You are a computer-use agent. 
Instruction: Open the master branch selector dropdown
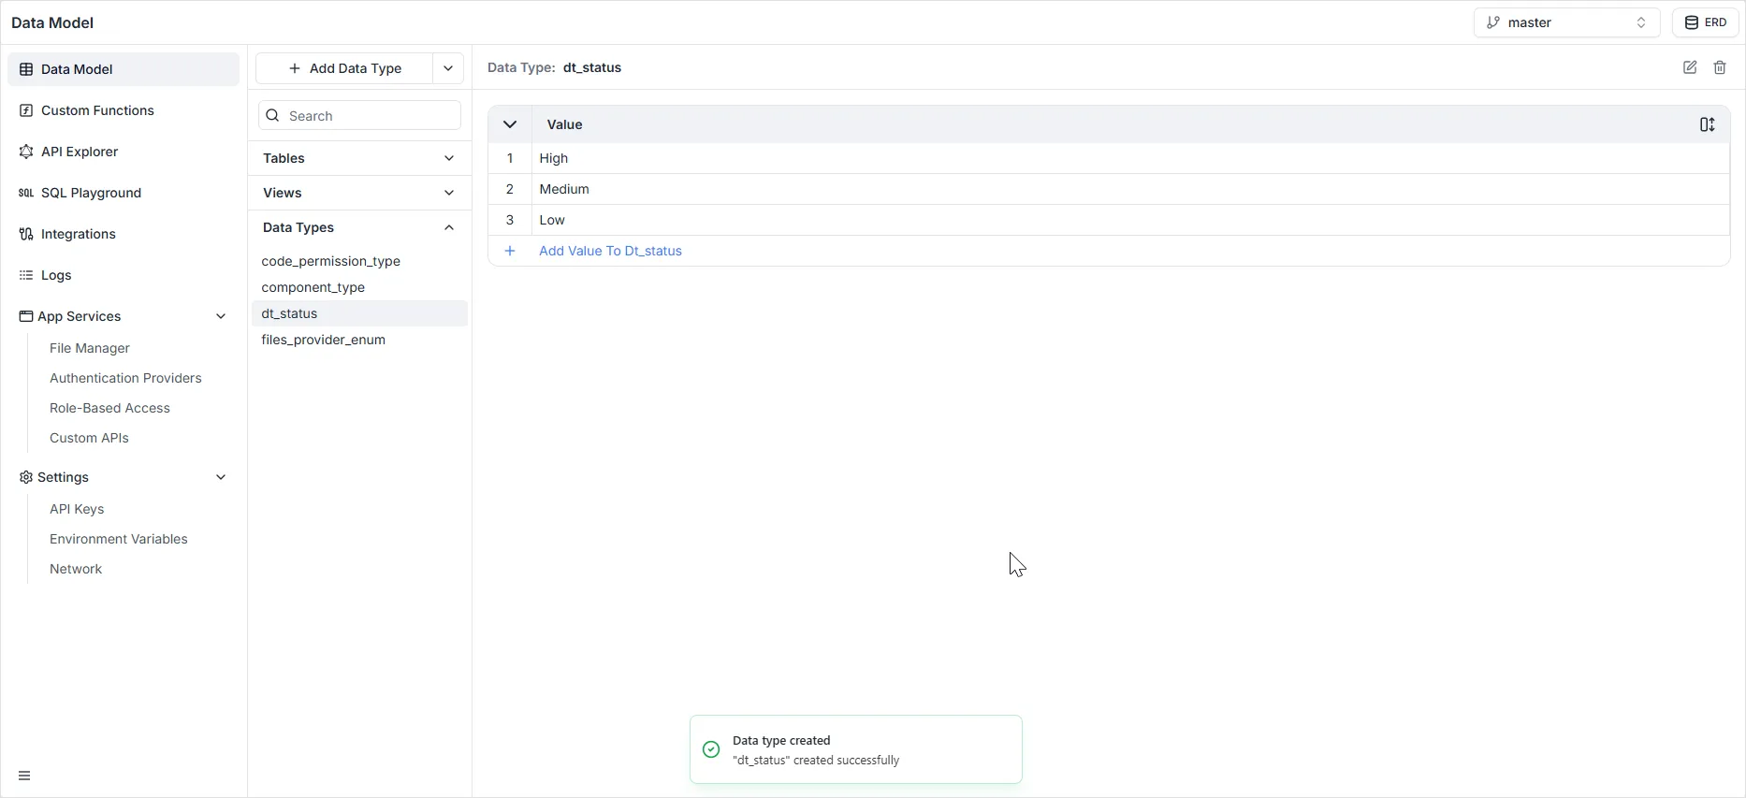click(x=1566, y=22)
